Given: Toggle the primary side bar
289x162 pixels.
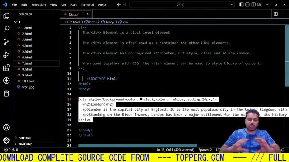Looking at the screenshot, I should pyautogui.click(x=242, y=4).
